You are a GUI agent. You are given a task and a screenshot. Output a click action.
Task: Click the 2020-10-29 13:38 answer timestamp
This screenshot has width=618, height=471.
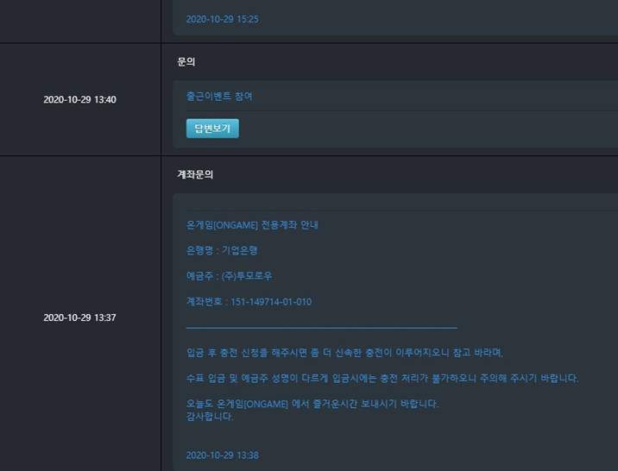[x=222, y=455]
